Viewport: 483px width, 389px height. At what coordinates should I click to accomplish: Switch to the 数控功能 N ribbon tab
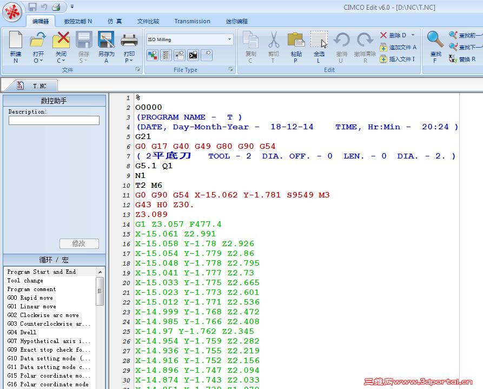pyautogui.click(x=78, y=21)
